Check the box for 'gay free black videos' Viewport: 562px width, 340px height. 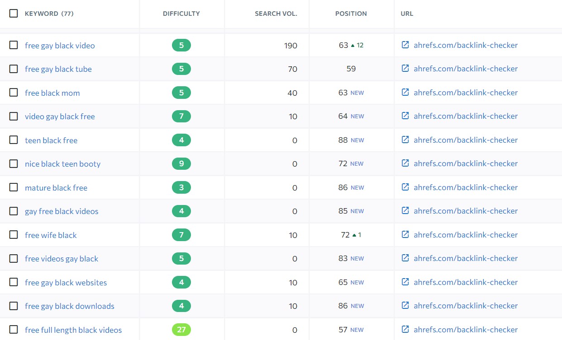click(14, 211)
